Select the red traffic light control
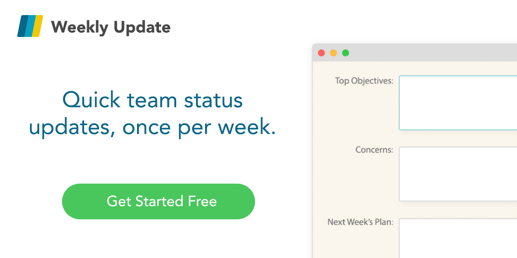The width and height of the screenshot is (517, 258). [x=321, y=52]
